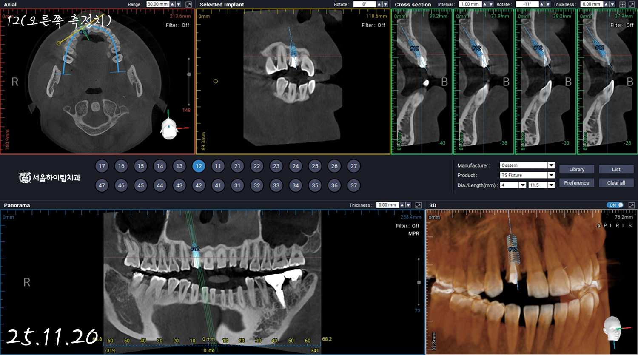The image size is (638, 355).
Task: Decrease the Cross section Thickness
Action: point(612,4)
